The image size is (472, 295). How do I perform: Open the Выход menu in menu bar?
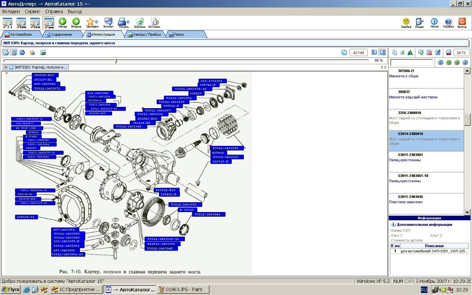pyautogui.click(x=75, y=11)
